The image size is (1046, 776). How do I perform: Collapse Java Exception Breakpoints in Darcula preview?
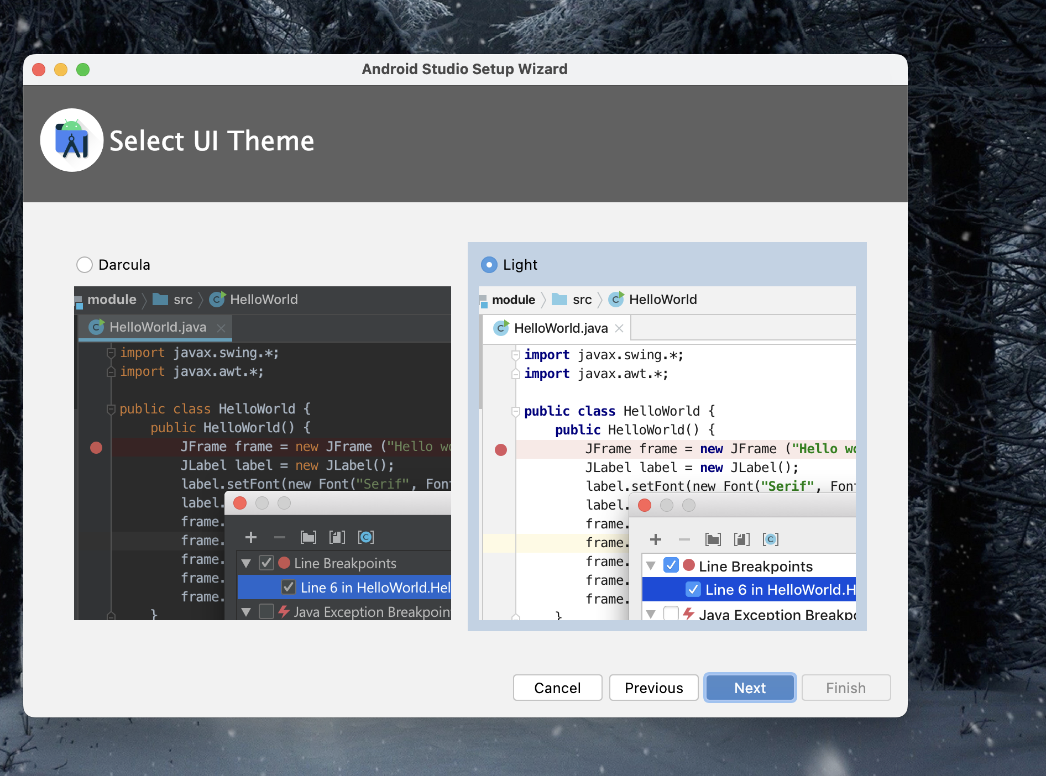tap(247, 612)
